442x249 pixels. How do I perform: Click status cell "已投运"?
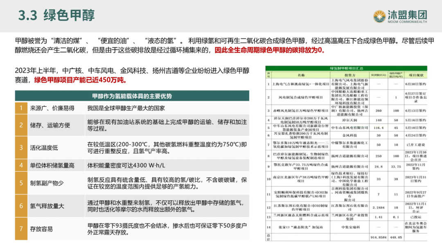[416, 217]
